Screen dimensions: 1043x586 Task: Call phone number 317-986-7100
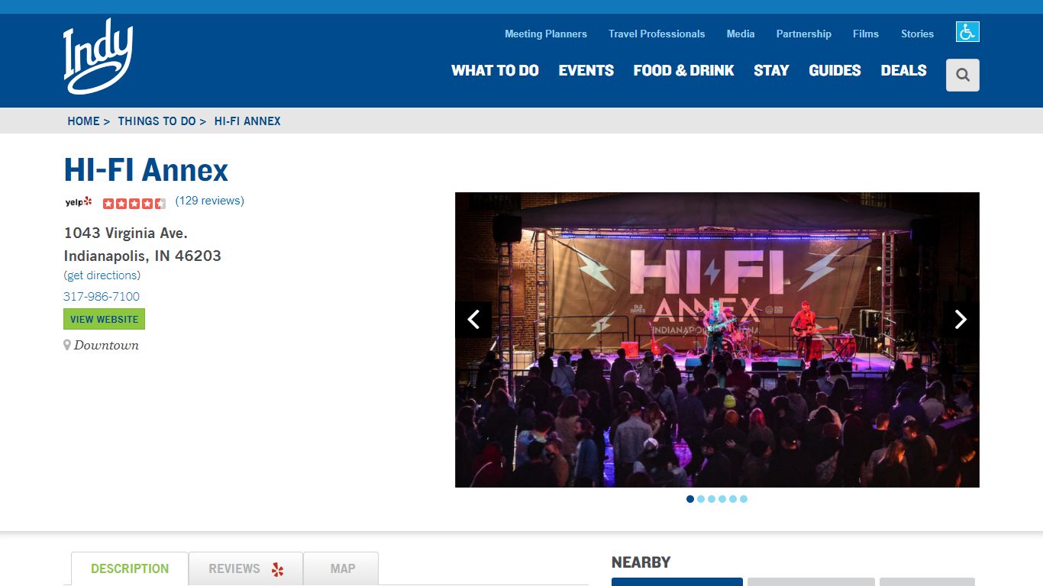coord(102,296)
